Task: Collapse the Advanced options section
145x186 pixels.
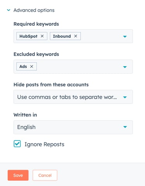Action: click(x=9, y=10)
